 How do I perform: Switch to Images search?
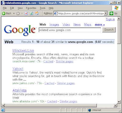(54, 25)
